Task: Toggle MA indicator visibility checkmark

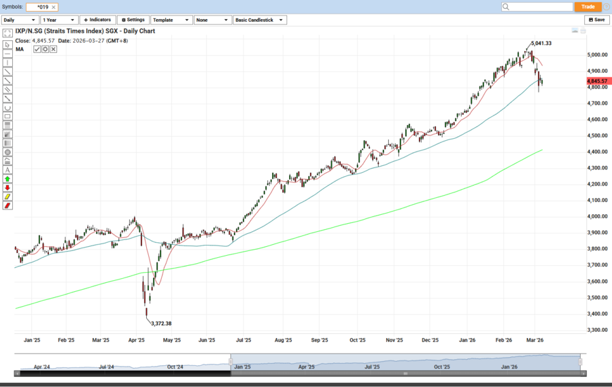Action: [37, 49]
